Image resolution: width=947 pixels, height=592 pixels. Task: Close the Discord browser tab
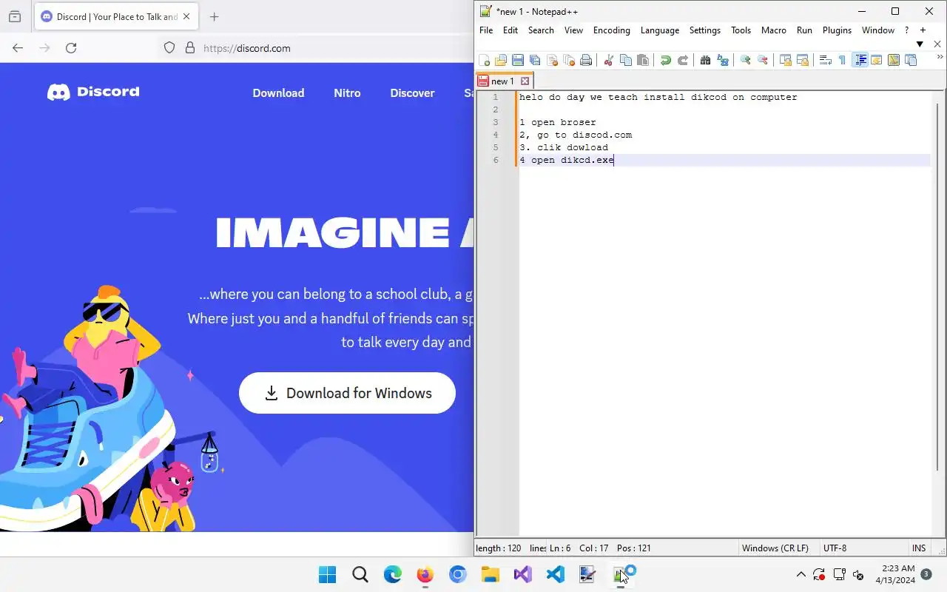pyautogui.click(x=186, y=16)
